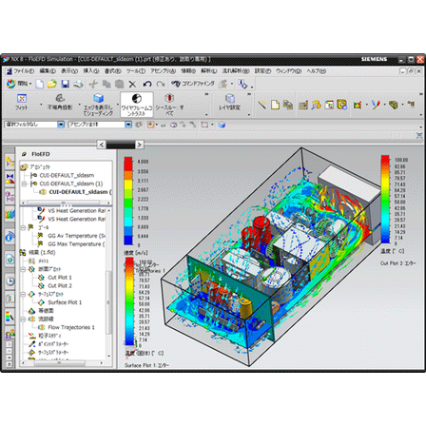Click the print icon in toolbar
The height and width of the screenshot is (426, 426).
78,84
